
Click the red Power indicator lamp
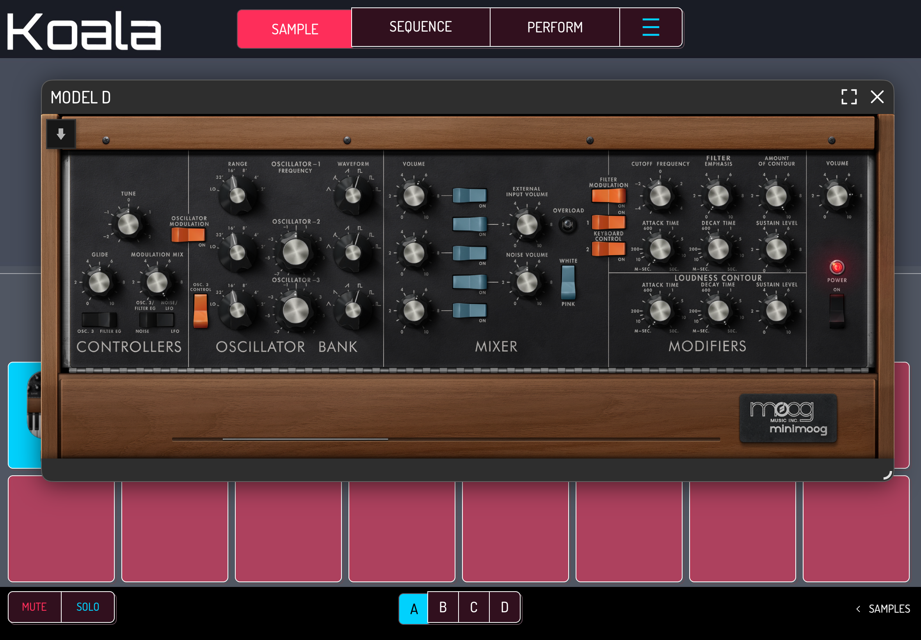coord(836,267)
